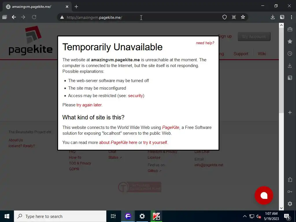296x222 pixels.
Task: Click the Iceland? Really? footer link
Action: tap(22, 146)
